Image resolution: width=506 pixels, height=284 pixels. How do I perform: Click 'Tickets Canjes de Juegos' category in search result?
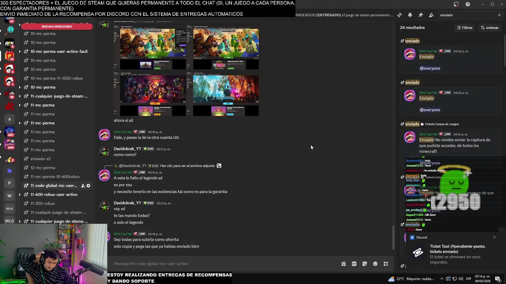tap(442, 124)
